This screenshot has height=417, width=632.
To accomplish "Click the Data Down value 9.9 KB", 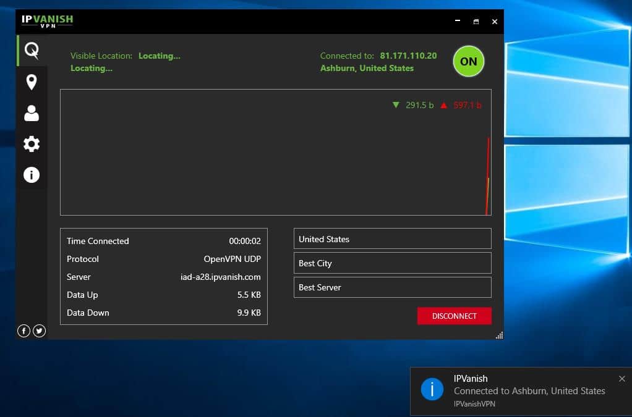I will [249, 313].
